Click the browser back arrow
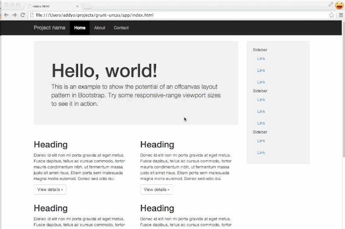This screenshot has width=345, height=229. tap(6, 15)
